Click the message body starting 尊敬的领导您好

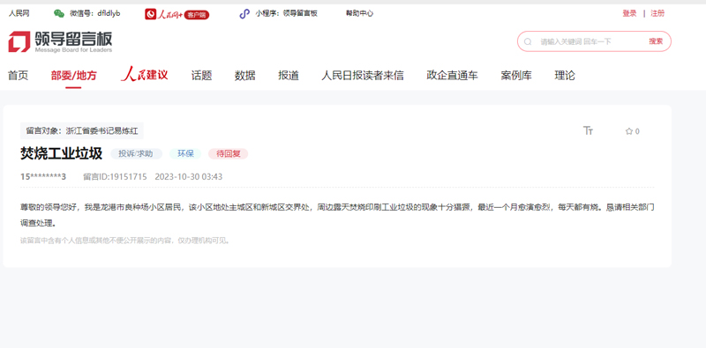click(x=337, y=215)
